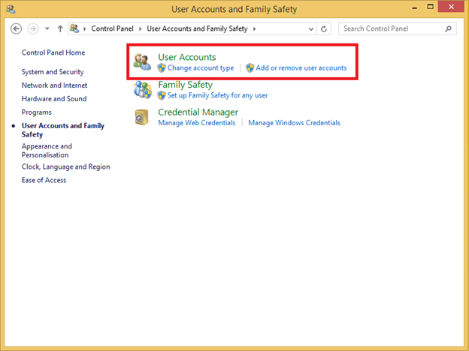Click shield icon beside Set up Family Safety
The image size is (469, 351).
coord(162,95)
